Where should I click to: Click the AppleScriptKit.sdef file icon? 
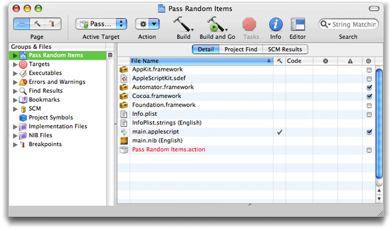(x=123, y=79)
